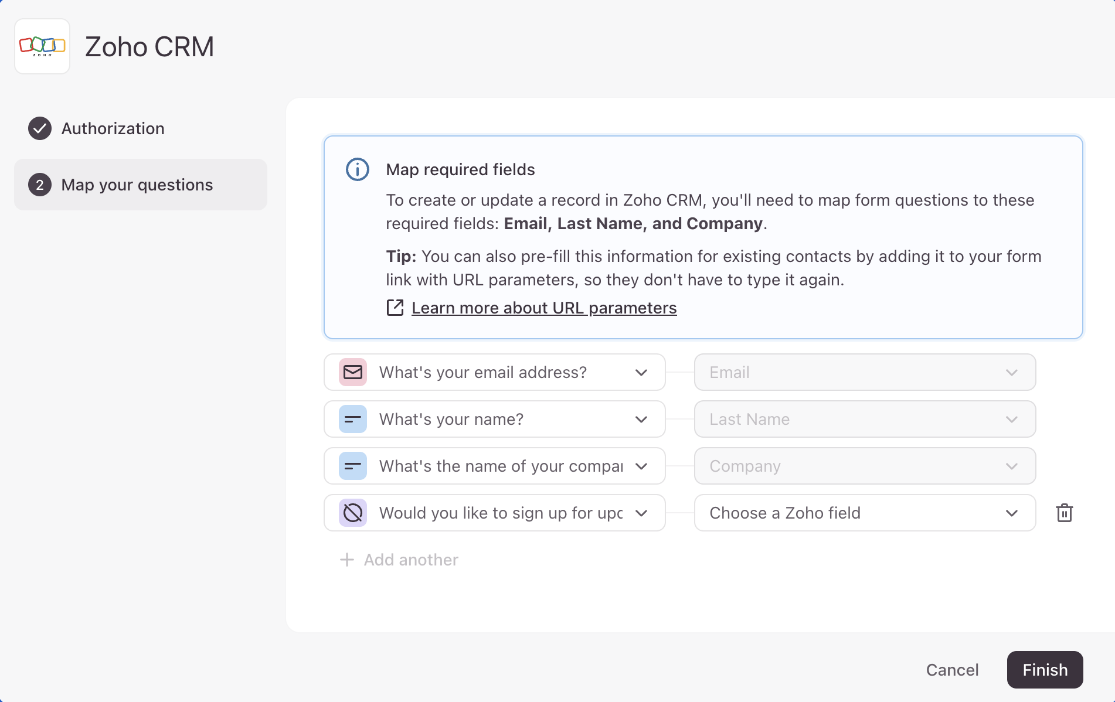This screenshot has height=702, width=1115.
Task: Click the Zoho CRM logo icon
Action: click(42, 46)
